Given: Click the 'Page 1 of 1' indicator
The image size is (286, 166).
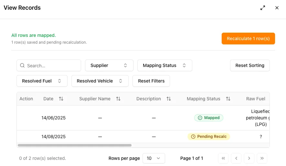Looking at the screenshot, I should (192, 158).
